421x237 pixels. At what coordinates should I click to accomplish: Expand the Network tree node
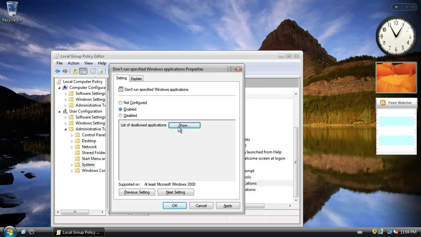point(72,147)
